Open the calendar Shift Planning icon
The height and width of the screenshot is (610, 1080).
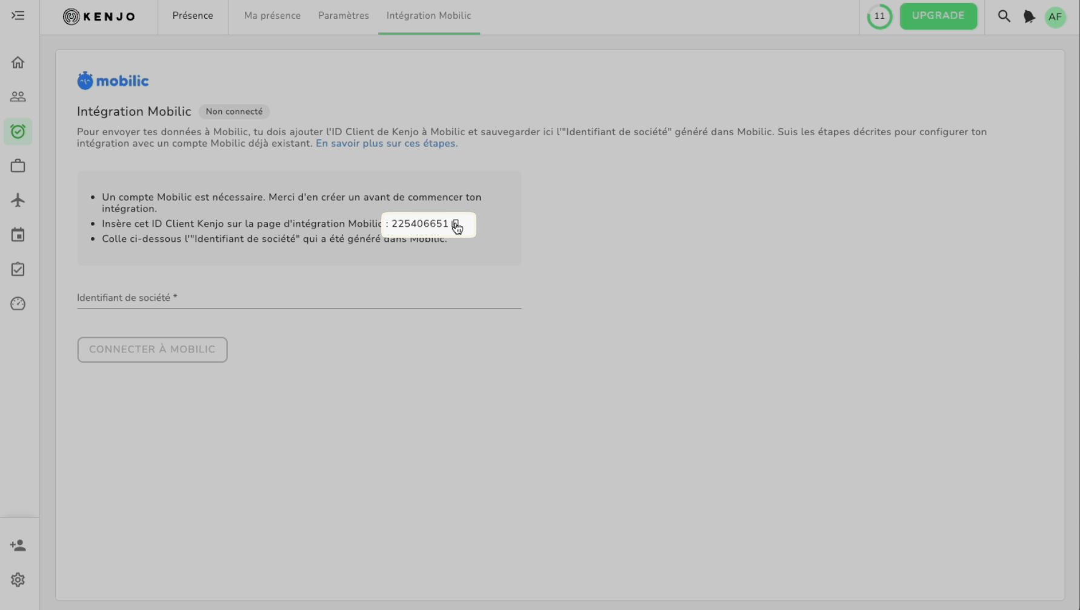click(x=18, y=235)
